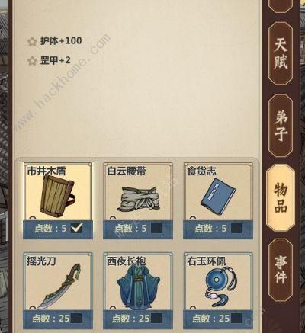Click the star icon beside 罡甲+2
The width and height of the screenshot is (305, 333).
point(32,61)
